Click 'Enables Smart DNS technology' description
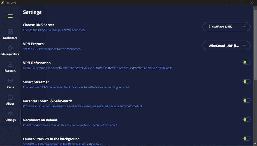257x146 pixels. (76, 87)
